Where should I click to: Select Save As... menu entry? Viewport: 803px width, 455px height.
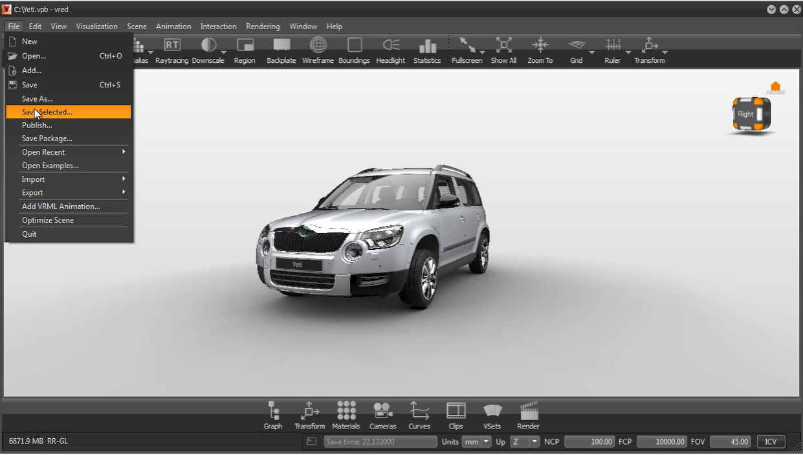tap(68, 99)
